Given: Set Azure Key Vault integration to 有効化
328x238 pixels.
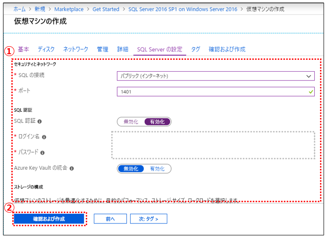Looking at the screenshot, I should pyautogui.click(x=157, y=169).
